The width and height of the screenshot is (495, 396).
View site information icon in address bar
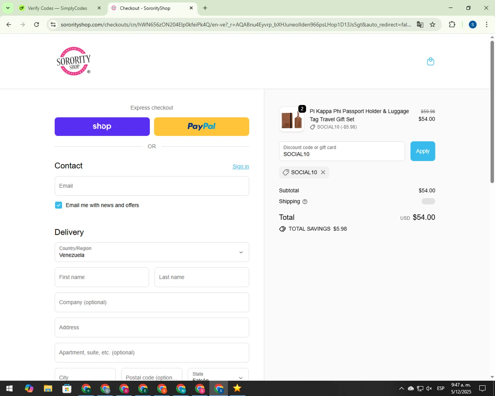[53, 24]
